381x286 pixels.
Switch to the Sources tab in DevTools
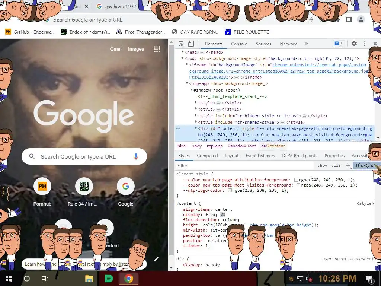click(x=263, y=44)
